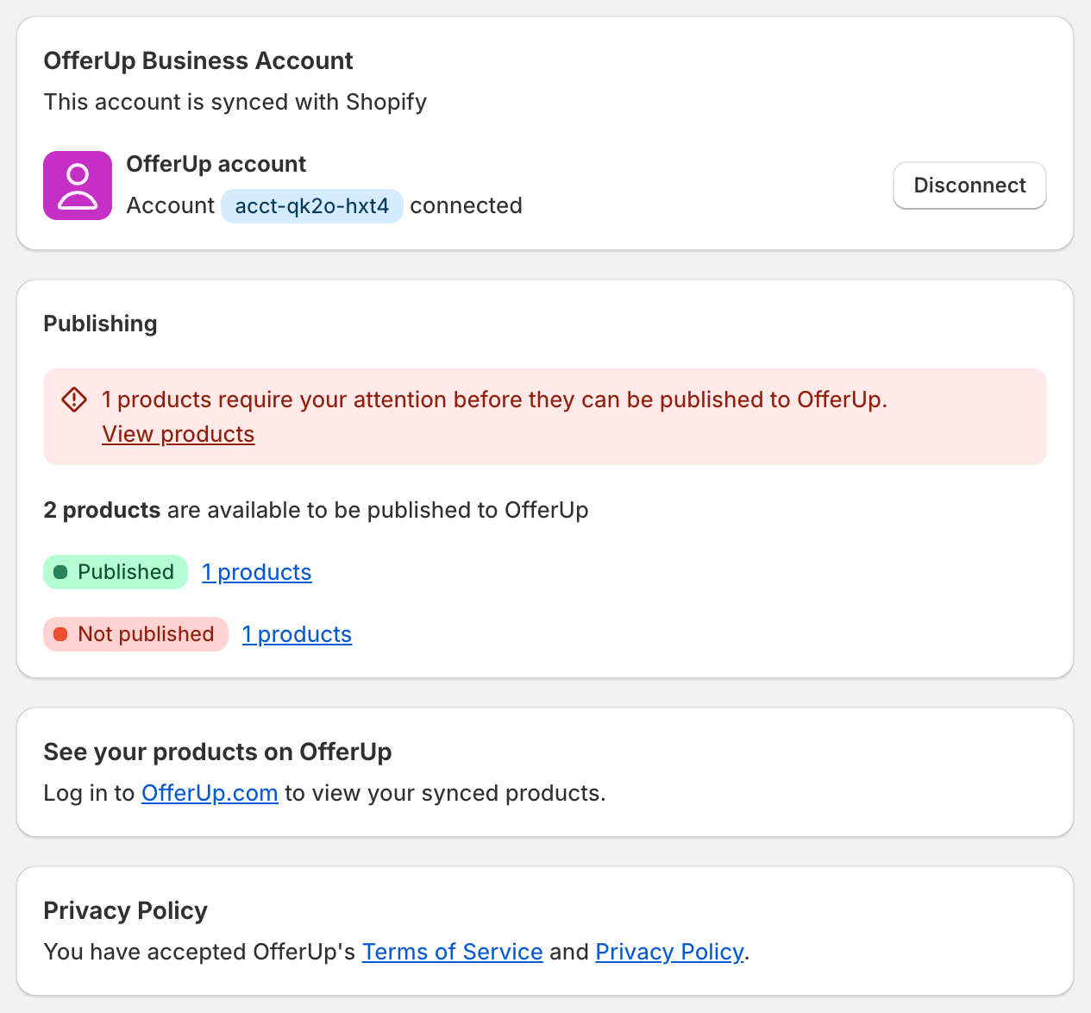Open the 1 products link next to Published

[x=256, y=571]
